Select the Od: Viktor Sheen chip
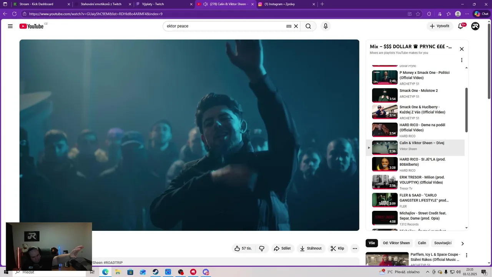The width and height of the screenshot is (492, 277). [x=396, y=243]
